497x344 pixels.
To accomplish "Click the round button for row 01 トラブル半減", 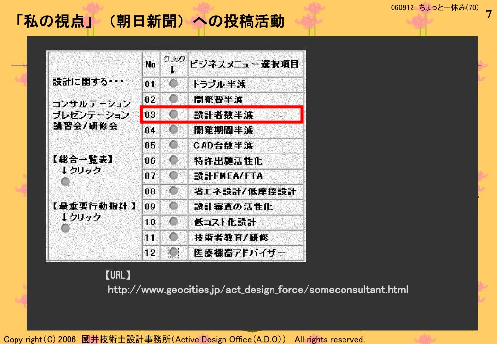I will coord(173,84).
